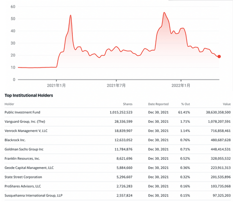
Task: Click the value 38,630,358,500
Action: pyautogui.click(x=218, y=112)
